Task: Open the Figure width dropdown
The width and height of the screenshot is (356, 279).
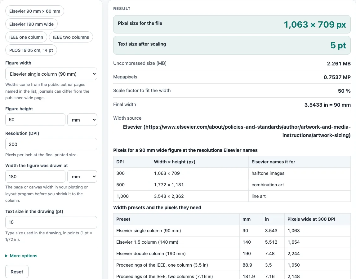Action: [x=51, y=74]
